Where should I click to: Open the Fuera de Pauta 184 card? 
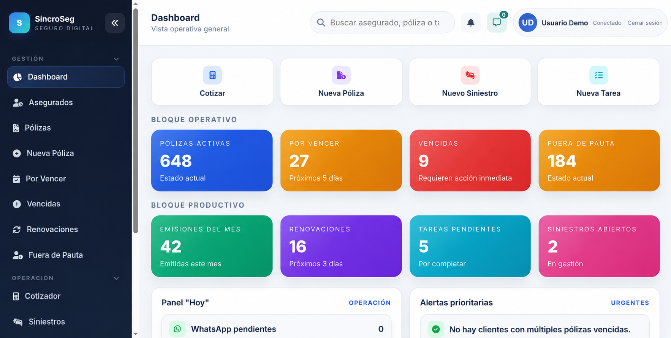pos(599,160)
